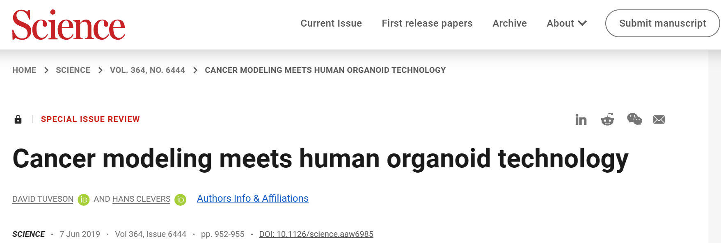
Task: Click the Submit manuscript button
Action: tap(663, 23)
